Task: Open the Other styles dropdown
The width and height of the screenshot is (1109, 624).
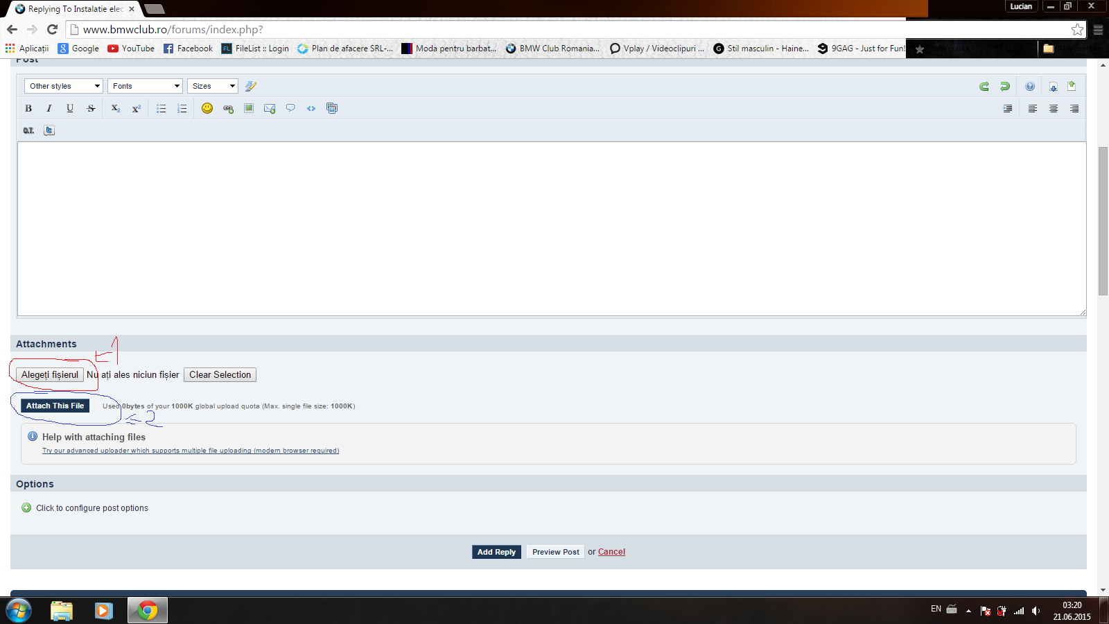Action: [x=64, y=86]
